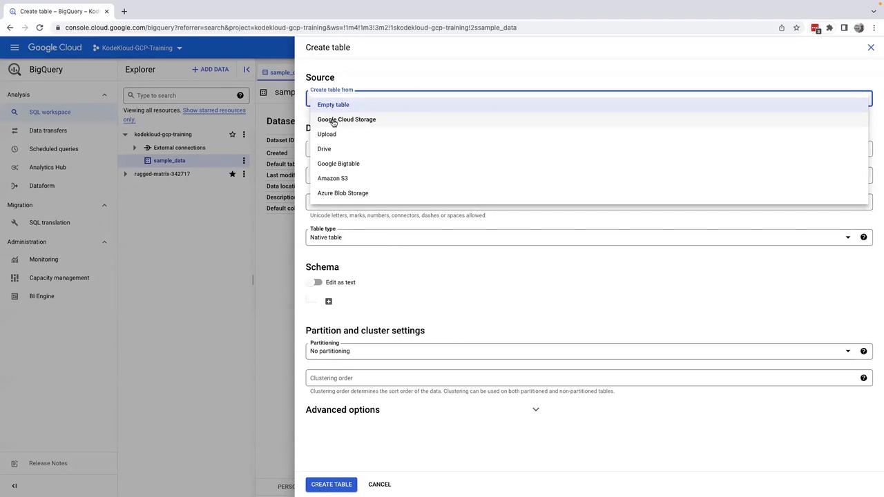Screen dimensions: 884x497
Task: Click the CANCEL button
Action: [x=379, y=485]
